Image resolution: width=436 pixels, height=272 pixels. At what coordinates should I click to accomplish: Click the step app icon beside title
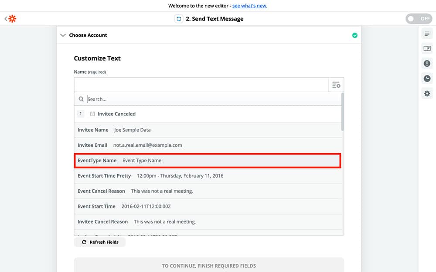pos(179,19)
